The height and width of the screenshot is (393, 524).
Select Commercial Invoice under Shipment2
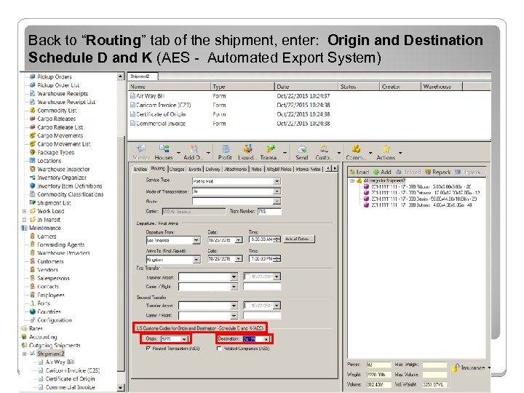click(x=70, y=387)
